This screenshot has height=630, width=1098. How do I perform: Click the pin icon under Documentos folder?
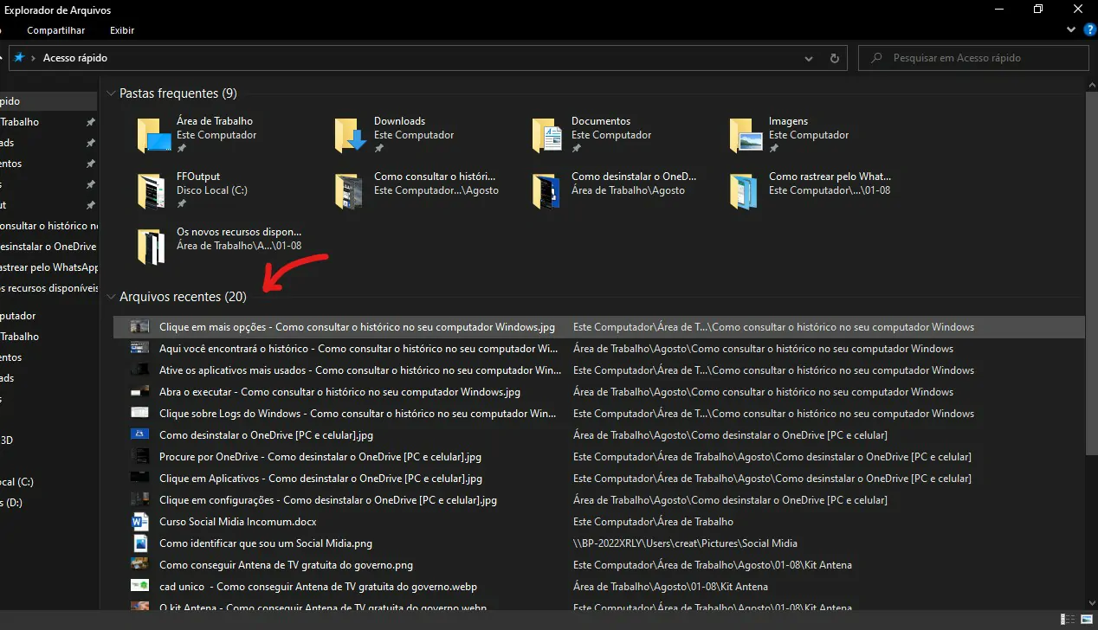[576, 149]
